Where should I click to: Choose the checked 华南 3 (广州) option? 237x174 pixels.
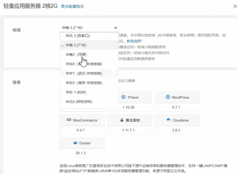click(76, 45)
